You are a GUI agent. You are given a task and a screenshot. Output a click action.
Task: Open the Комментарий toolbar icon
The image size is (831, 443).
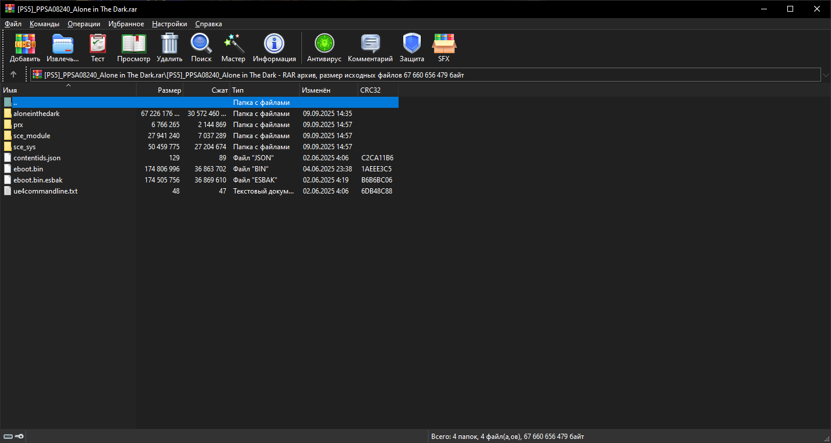coord(371,43)
